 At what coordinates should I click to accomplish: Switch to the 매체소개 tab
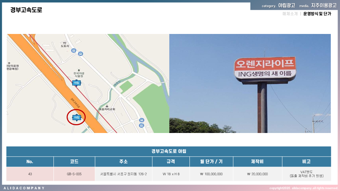pyautogui.click(x=290, y=14)
